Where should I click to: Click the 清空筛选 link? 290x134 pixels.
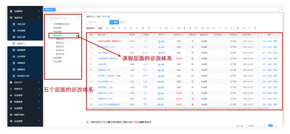[106, 17]
